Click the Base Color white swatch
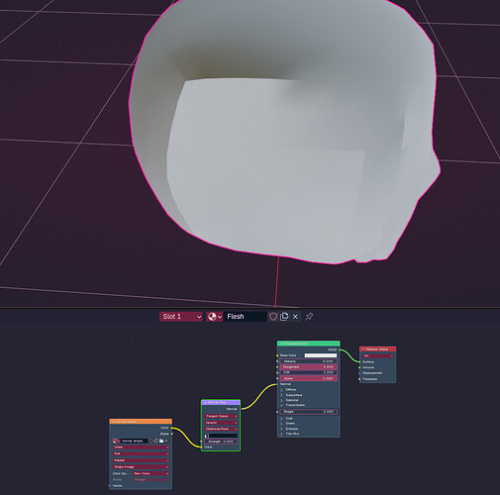This screenshot has height=495, width=500. click(321, 355)
